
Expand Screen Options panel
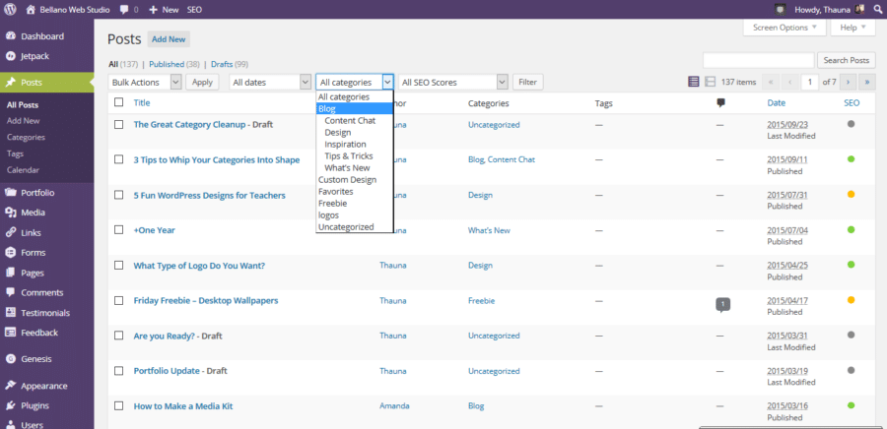[785, 28]
